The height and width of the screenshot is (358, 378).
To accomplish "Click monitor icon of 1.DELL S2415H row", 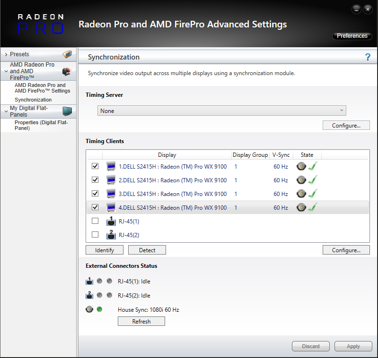I will (111, 167).
